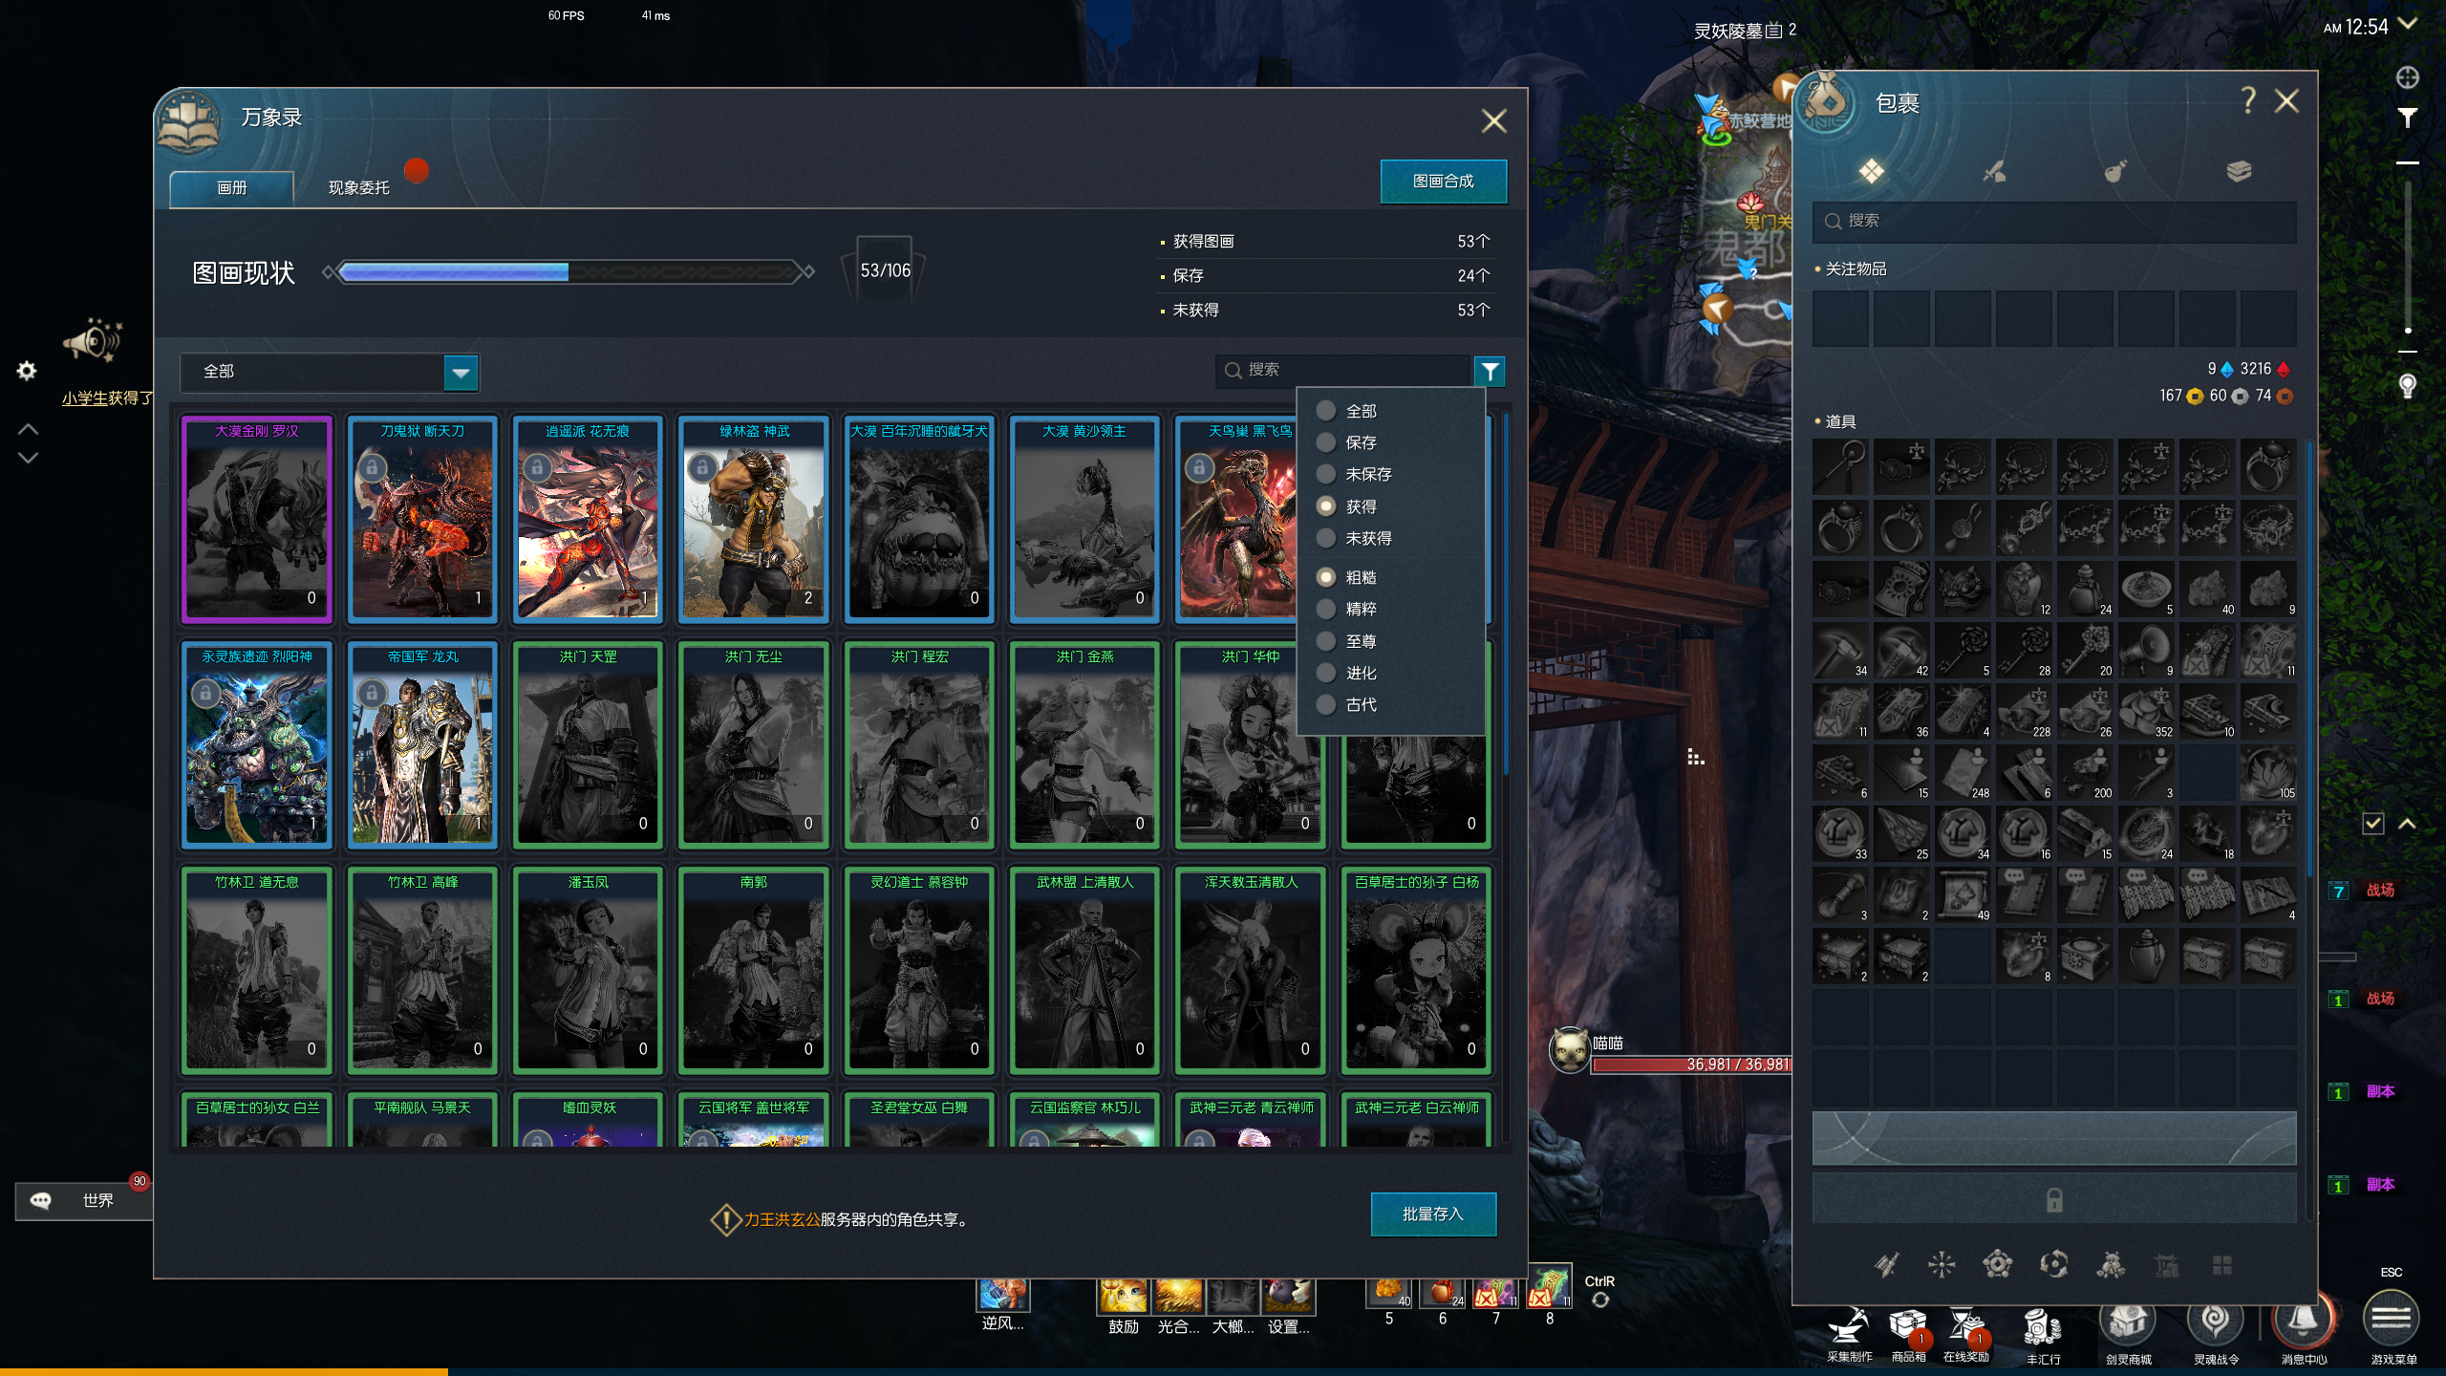Click the megaphone announcement icon
The height and width of the screenshot is (1376, 2446).
point(93,340)
